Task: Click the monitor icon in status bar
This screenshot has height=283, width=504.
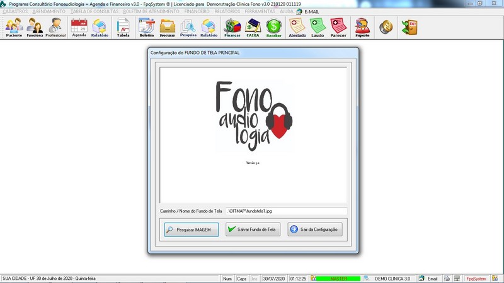Action: [457, 279]
